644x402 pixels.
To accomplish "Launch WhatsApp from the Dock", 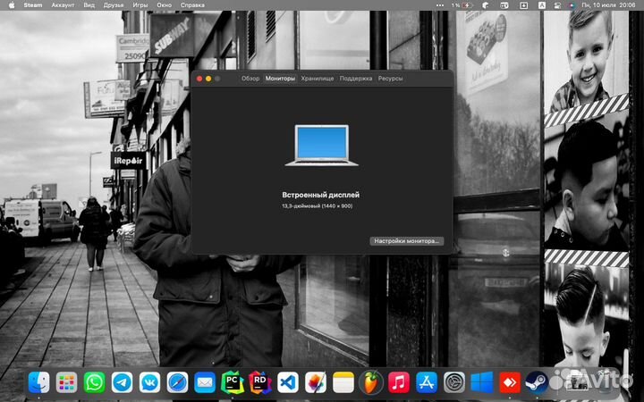I will 94,382.
